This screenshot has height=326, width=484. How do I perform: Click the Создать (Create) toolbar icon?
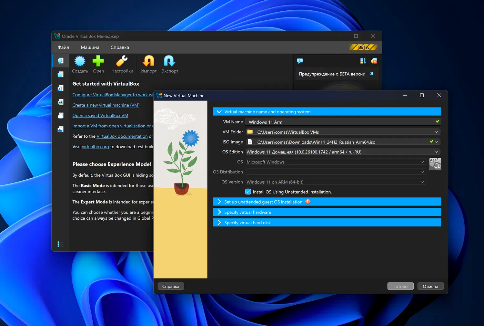[80, 61]
